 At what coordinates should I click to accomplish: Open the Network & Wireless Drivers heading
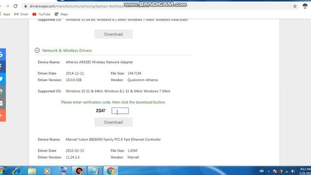click(67, 51)
